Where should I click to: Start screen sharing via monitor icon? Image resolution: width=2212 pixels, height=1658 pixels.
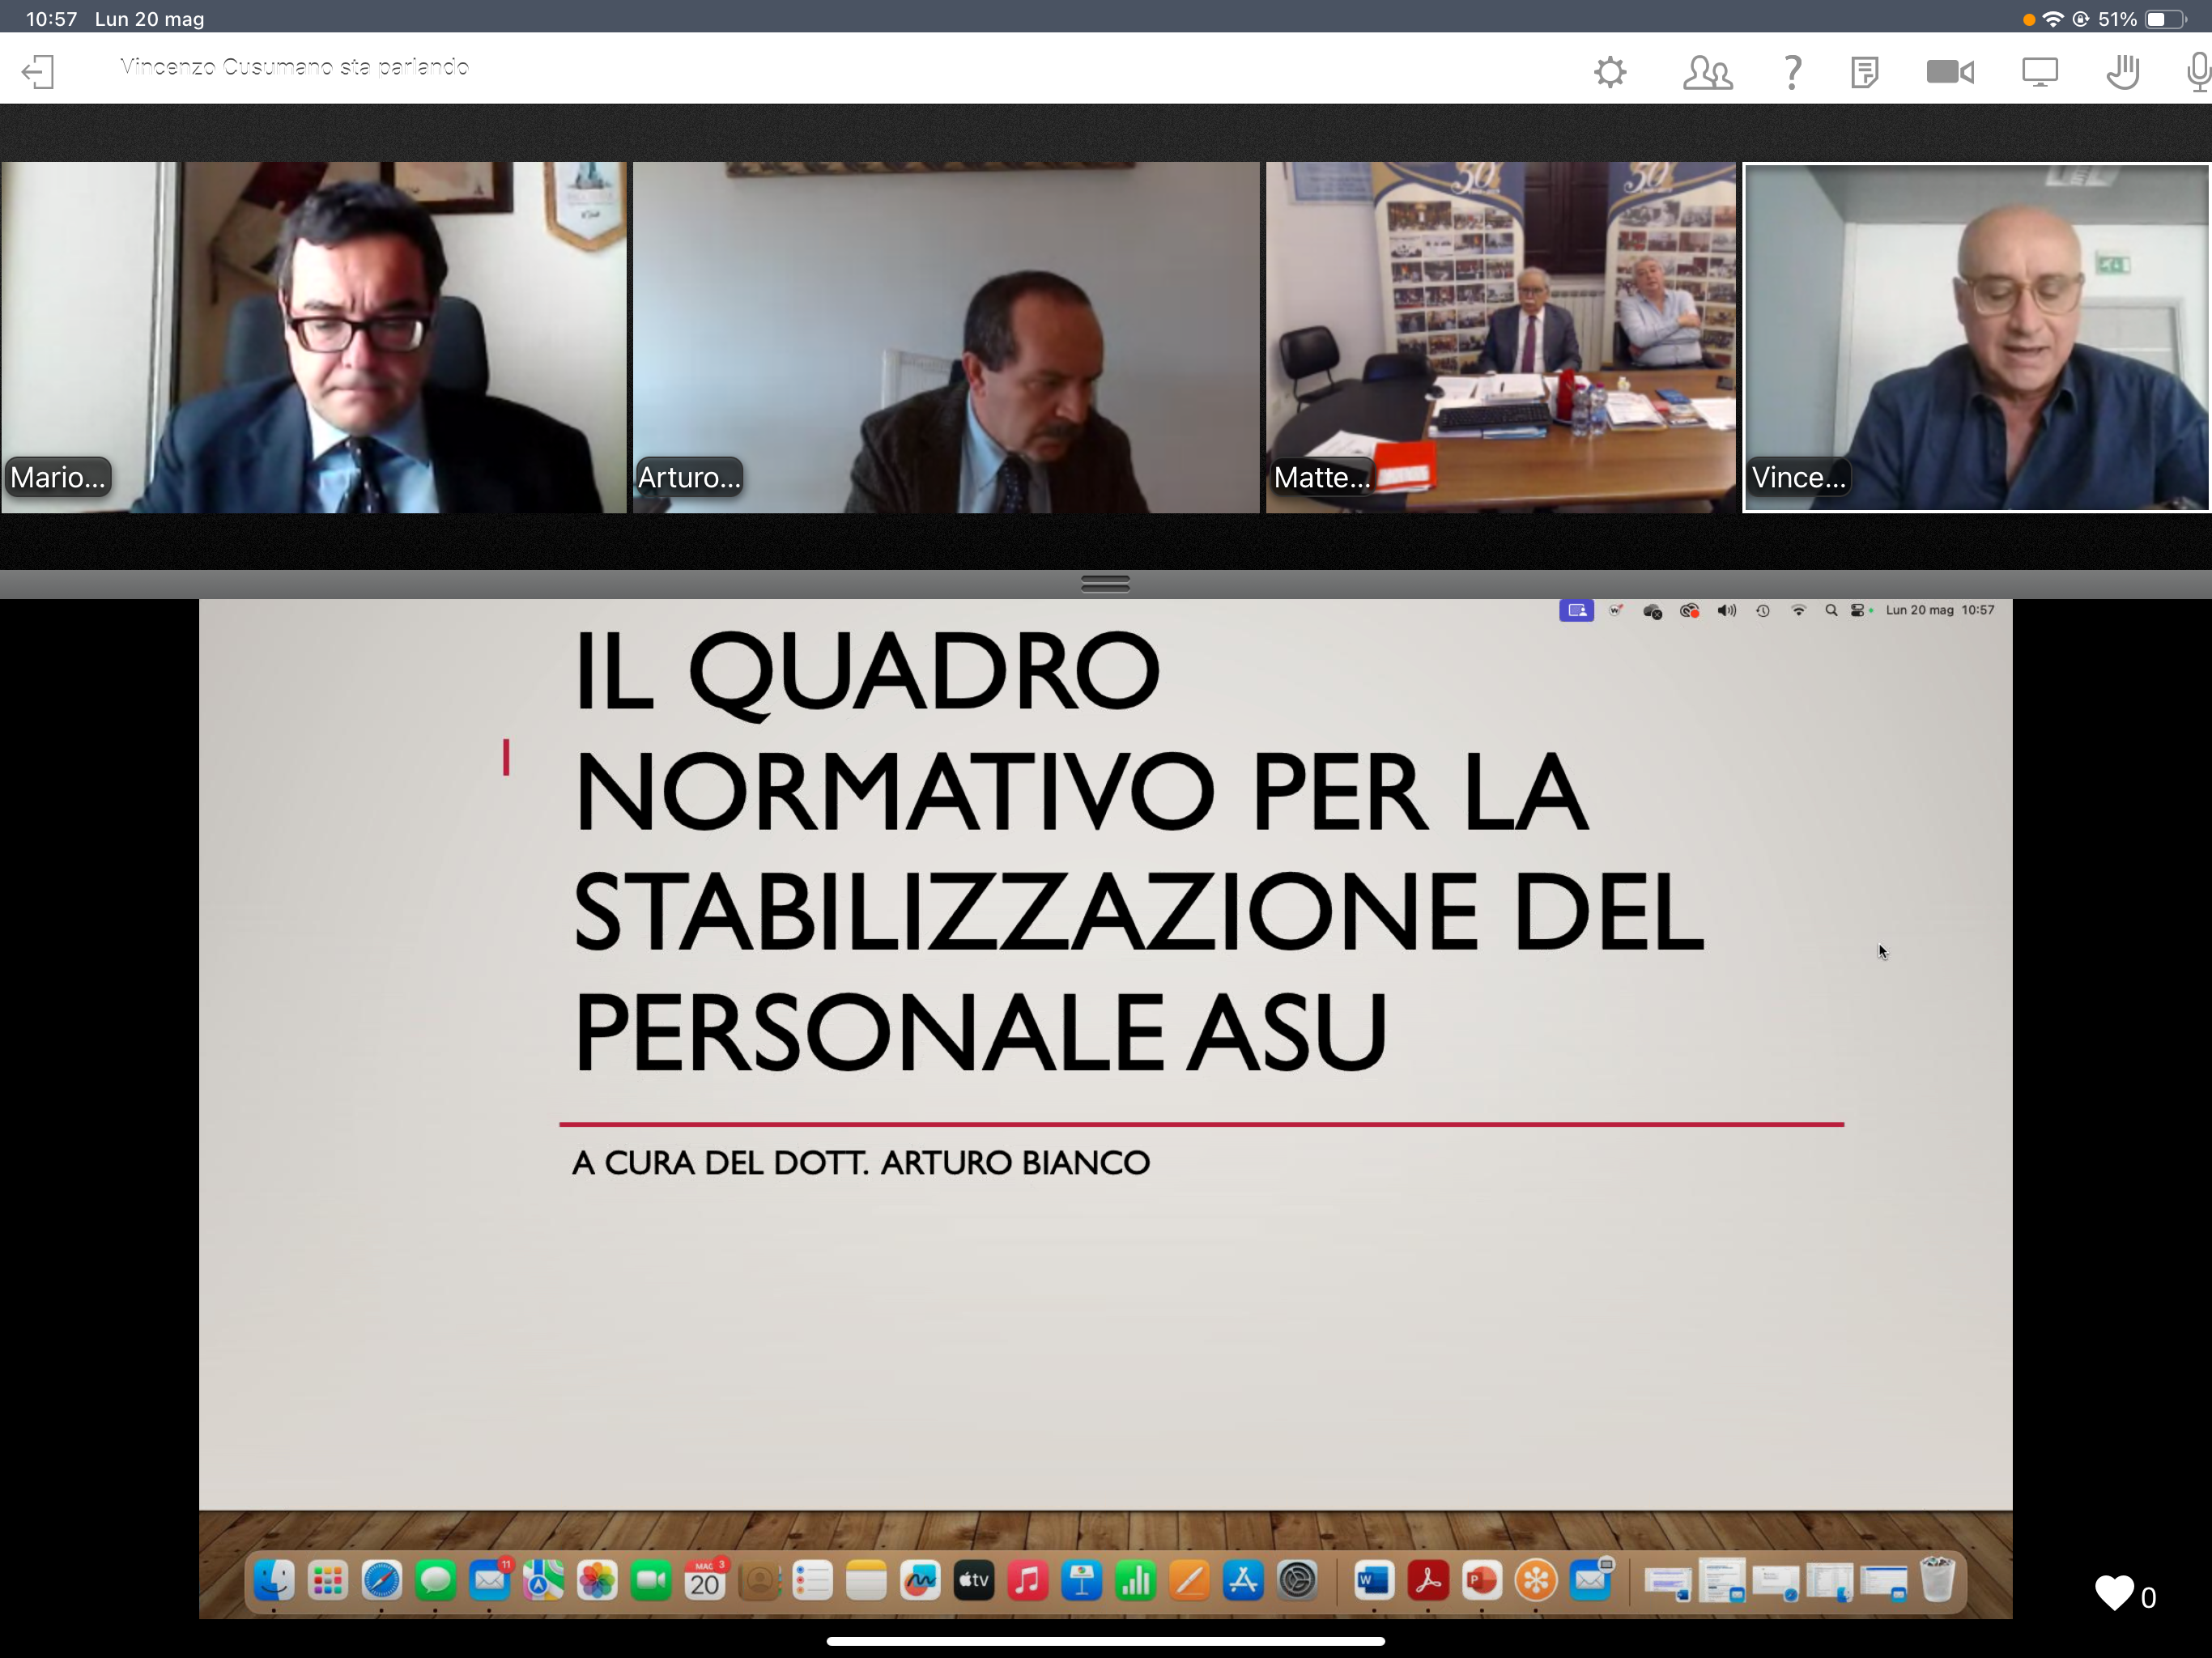tap(2039, 72)
